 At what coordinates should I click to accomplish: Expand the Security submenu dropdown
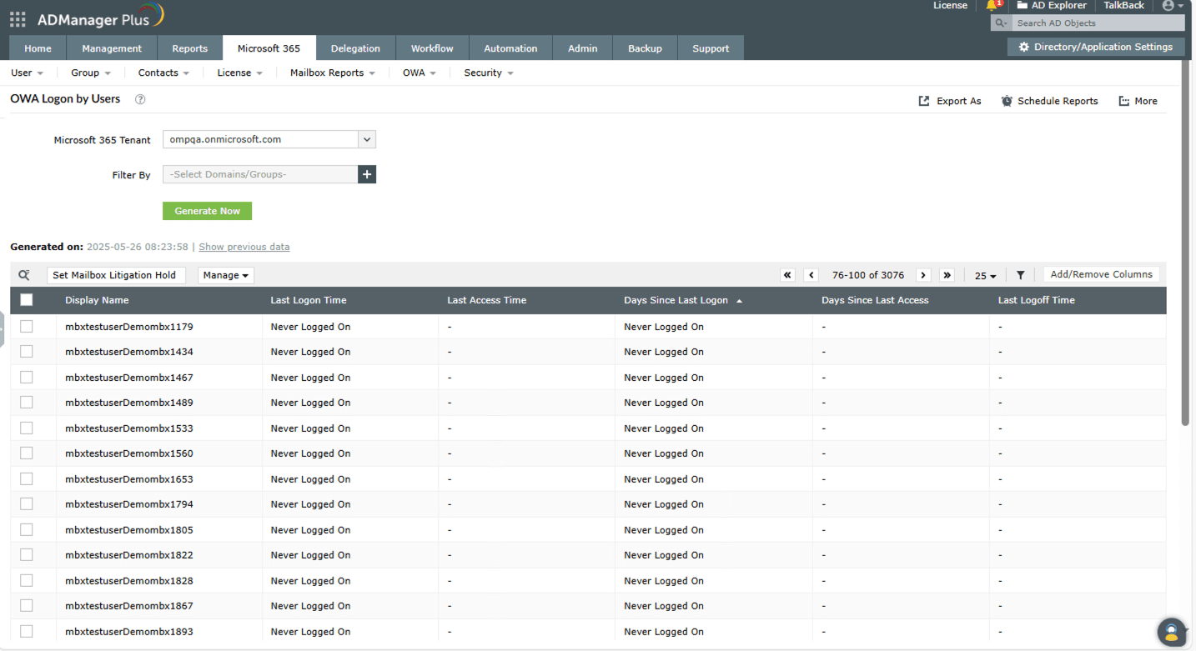(489, 73)
